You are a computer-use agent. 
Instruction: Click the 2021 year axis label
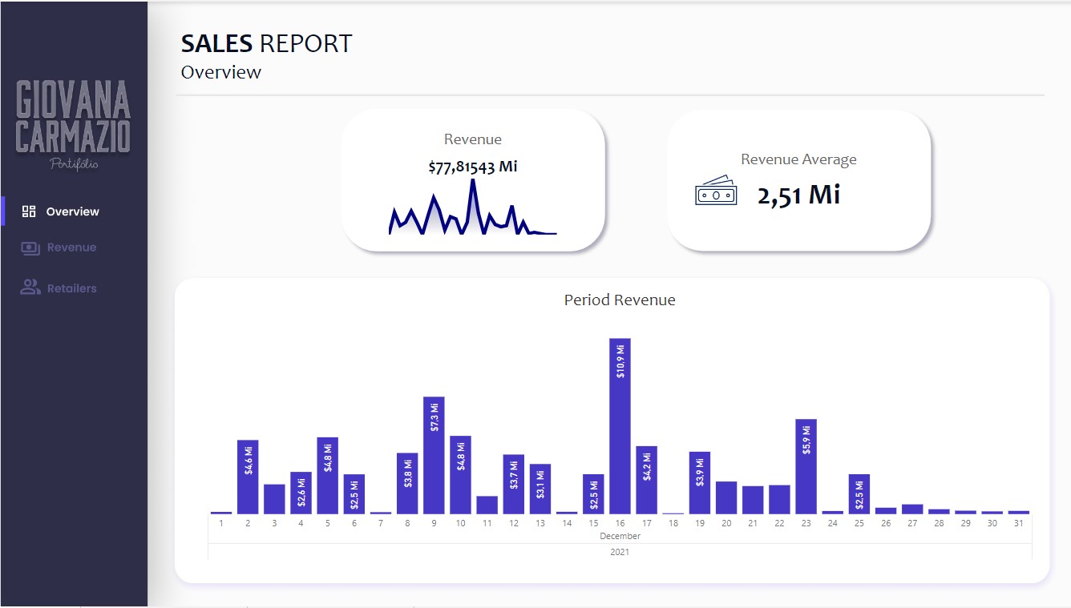(x=620, y=552)
